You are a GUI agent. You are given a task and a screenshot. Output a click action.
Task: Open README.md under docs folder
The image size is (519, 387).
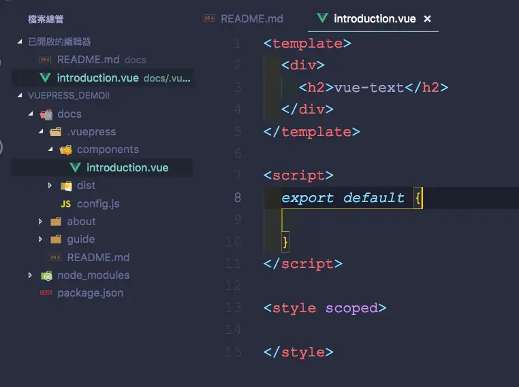[98, 258]
